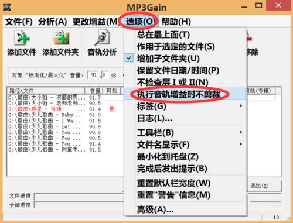The image size is (293, 223).
Task: Expand the 文件名显示(F) submenu
Action: 185,145
